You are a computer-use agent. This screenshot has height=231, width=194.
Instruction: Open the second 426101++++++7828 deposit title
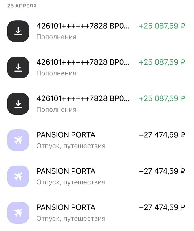pyautogui.click(x=83, y=62)
